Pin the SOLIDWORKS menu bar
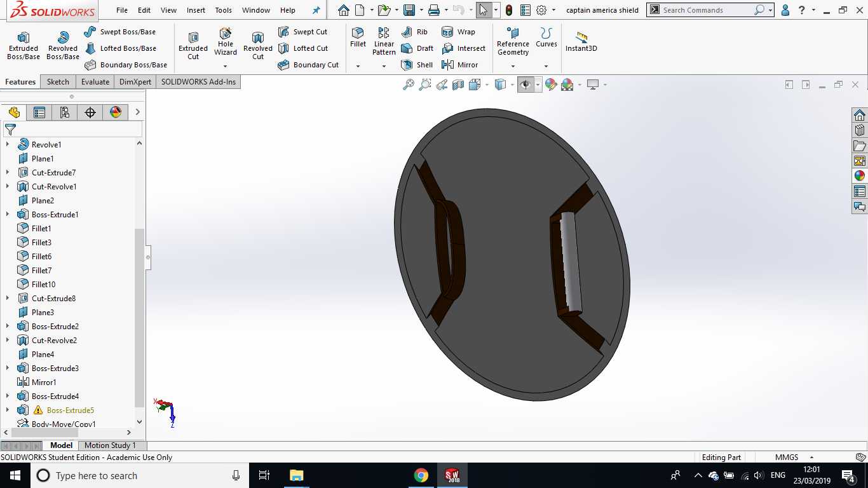Screen dimensions: 868x488 [316, 10]
